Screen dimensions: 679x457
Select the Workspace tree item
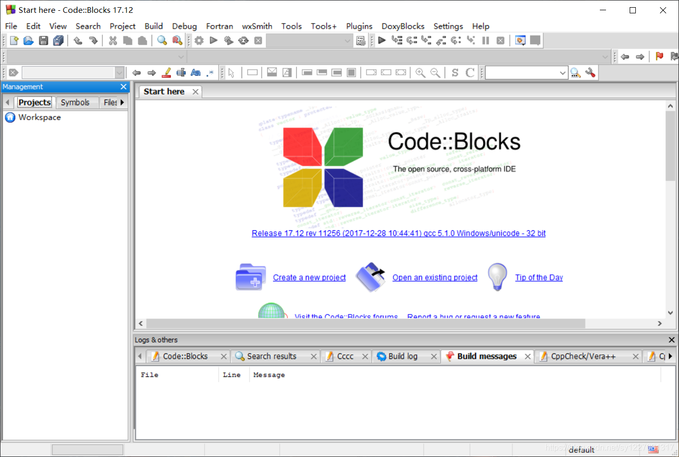tap(39, 117)
